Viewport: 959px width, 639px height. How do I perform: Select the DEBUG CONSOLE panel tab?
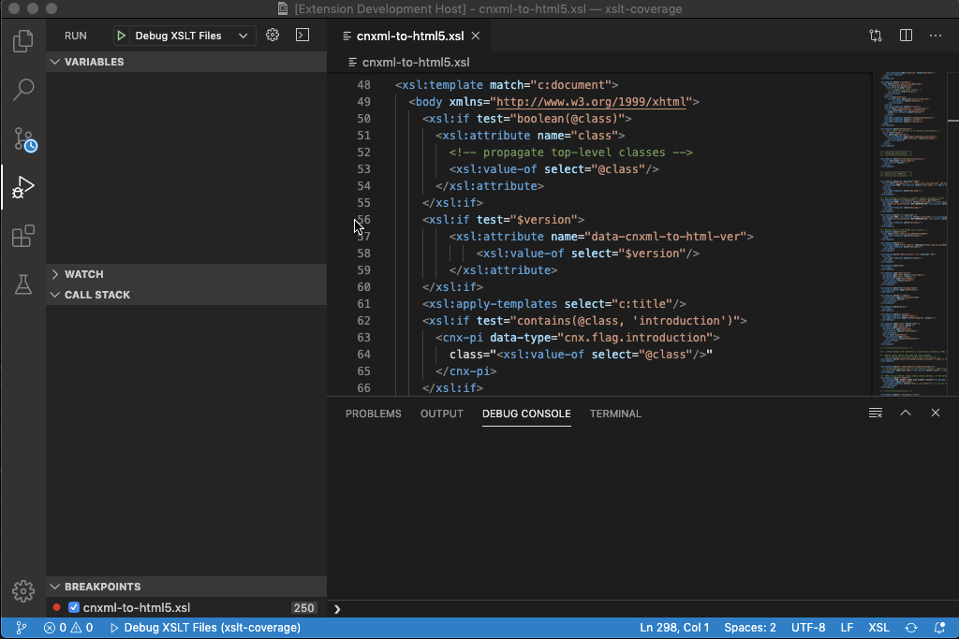526,414
